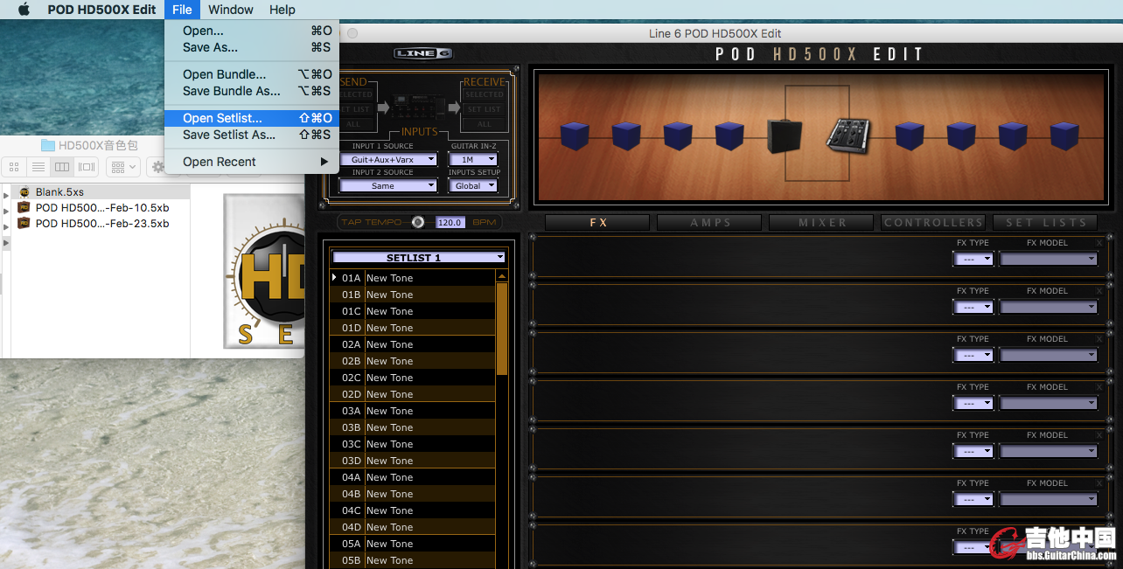Screen dimensions: 1123x569
Task: Open FX Model dropdown in first FX slot
Action: click(x=1049, y=259)
